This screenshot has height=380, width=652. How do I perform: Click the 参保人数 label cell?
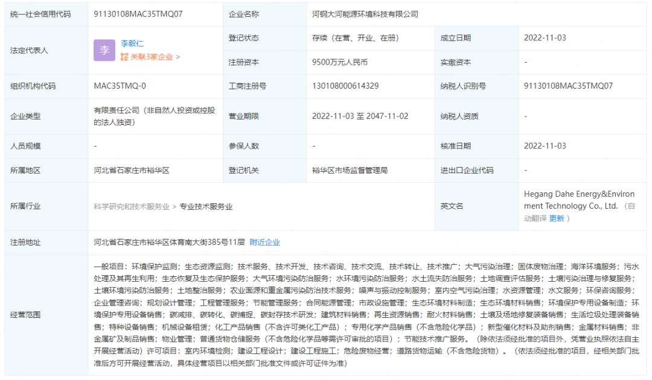(x=265, y=146)
